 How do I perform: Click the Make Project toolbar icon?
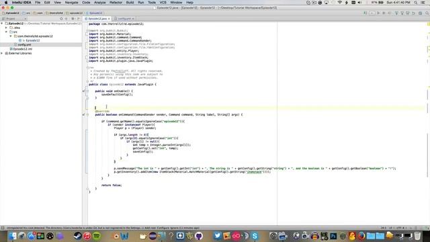[x=365, y=13]
